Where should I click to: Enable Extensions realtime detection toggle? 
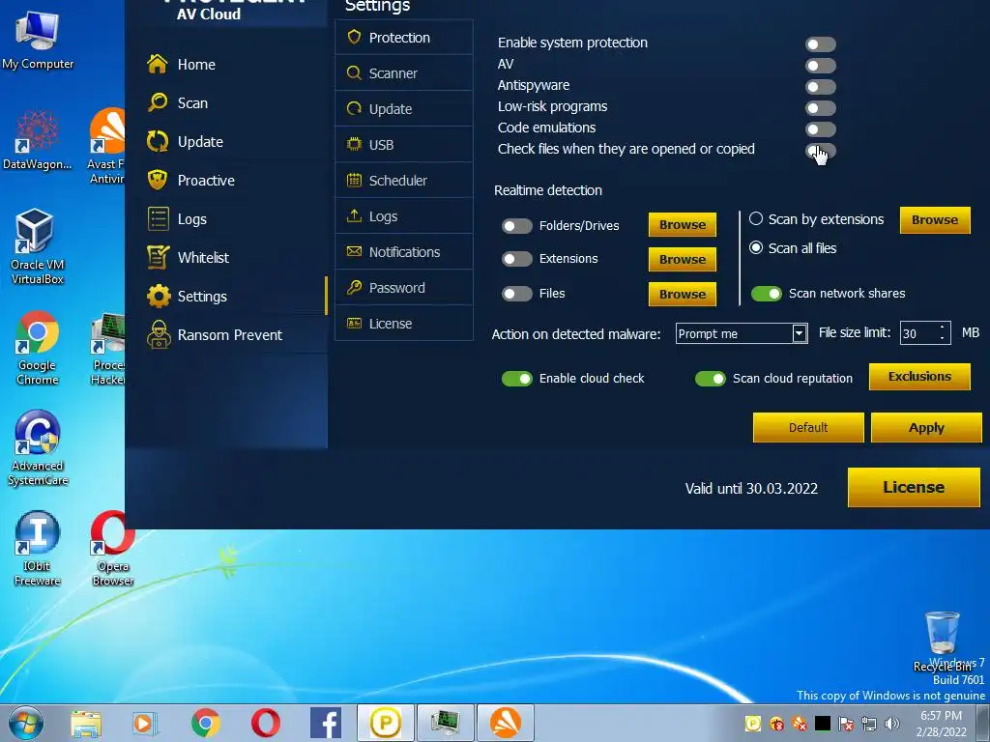[x=516, y=259]
